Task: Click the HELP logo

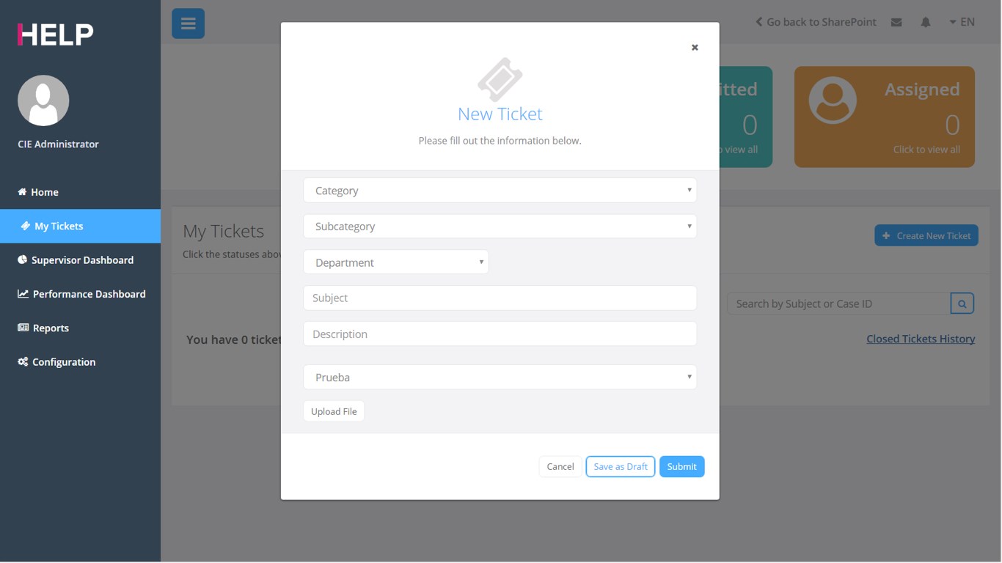Action: (56, 34)
